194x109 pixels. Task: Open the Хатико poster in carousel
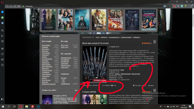click(x=99, y=20)
